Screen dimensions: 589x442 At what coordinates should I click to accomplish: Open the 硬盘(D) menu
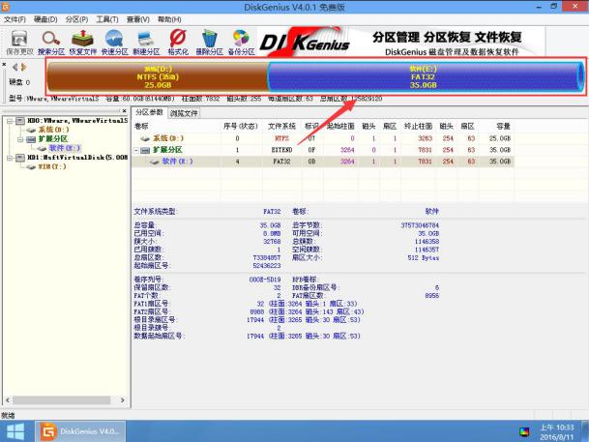[x=45, y=19]
